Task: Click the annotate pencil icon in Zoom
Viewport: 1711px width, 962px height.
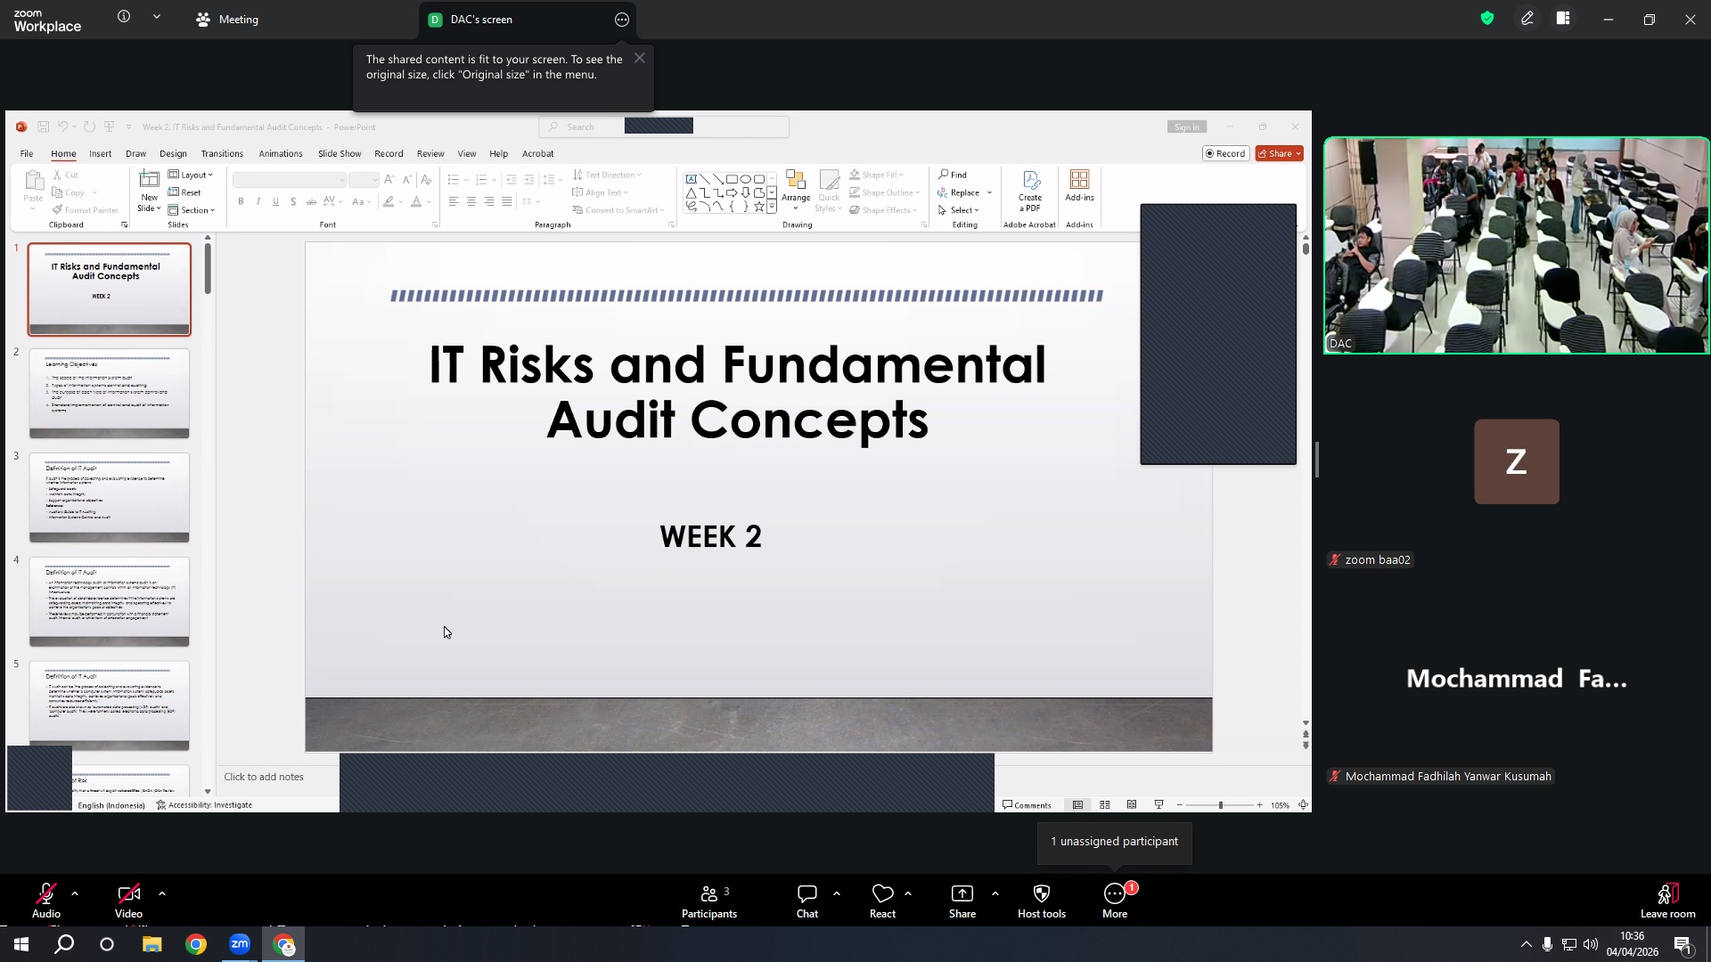Action: pos(1527,18)
